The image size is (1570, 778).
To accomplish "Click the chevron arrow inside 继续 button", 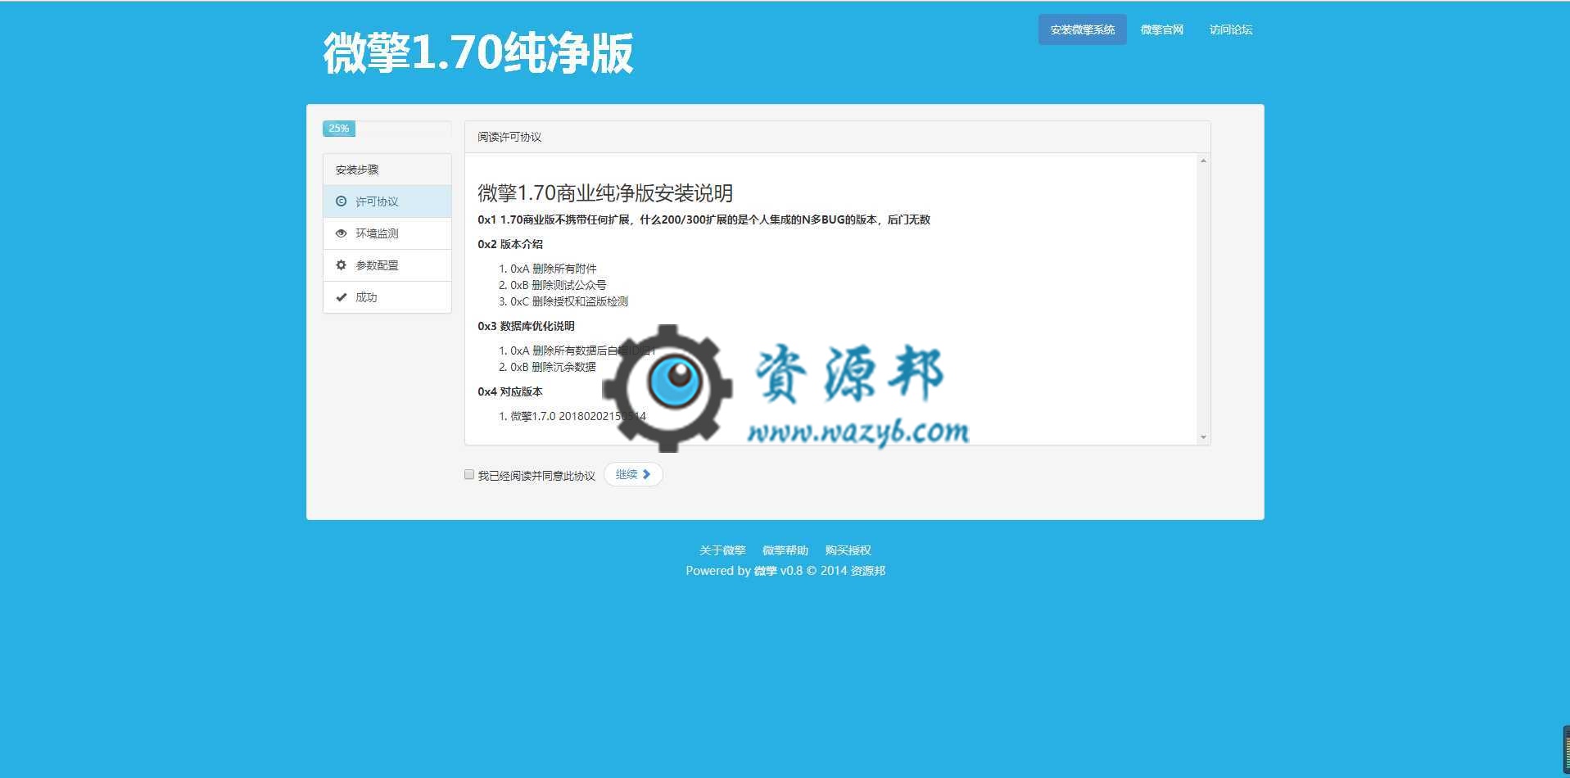I will point(646,474).
